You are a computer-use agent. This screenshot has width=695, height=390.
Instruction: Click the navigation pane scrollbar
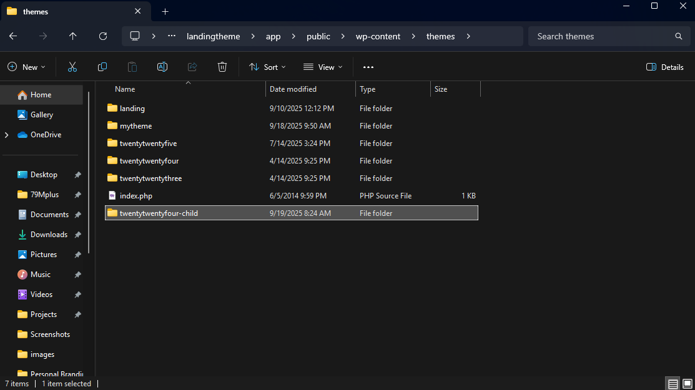tap(89, 172)
